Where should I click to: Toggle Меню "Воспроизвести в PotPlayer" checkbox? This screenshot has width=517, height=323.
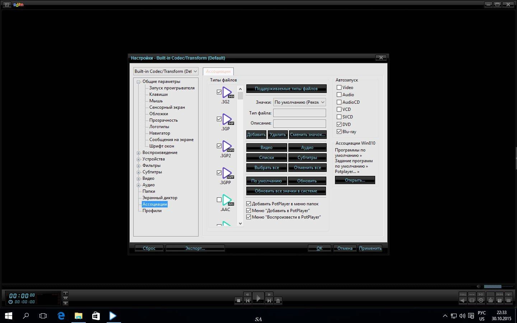(248, 217)
